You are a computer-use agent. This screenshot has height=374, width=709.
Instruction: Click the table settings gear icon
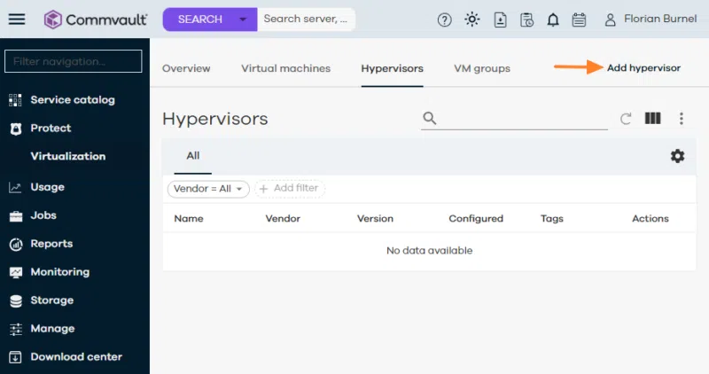(x=677, y=156)
